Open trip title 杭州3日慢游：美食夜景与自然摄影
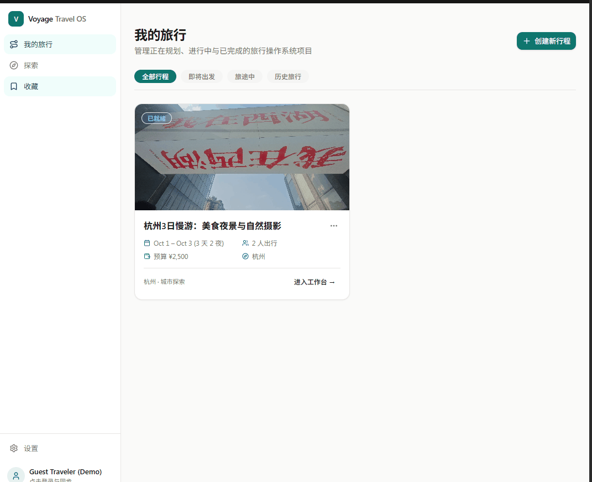592x482 pixels. pyautogui.click(x=213, y=226)
